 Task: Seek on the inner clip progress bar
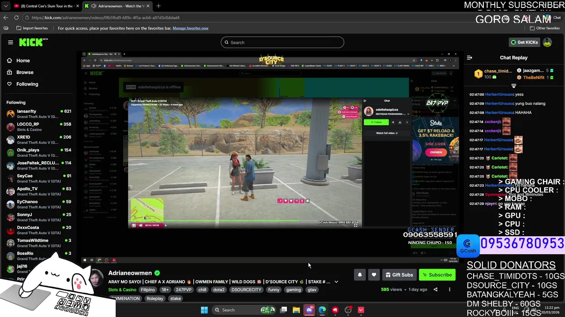point(245,221)
